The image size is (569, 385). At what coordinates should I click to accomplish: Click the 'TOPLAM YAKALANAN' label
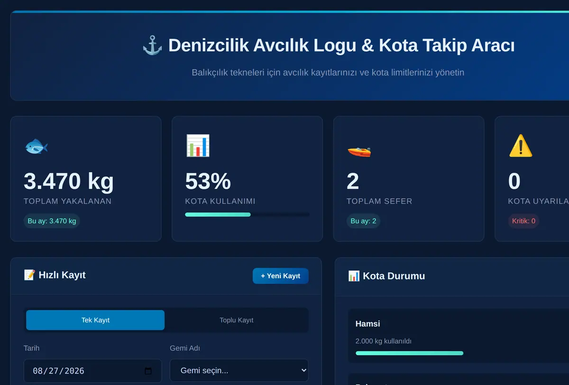tap(68, 201)
